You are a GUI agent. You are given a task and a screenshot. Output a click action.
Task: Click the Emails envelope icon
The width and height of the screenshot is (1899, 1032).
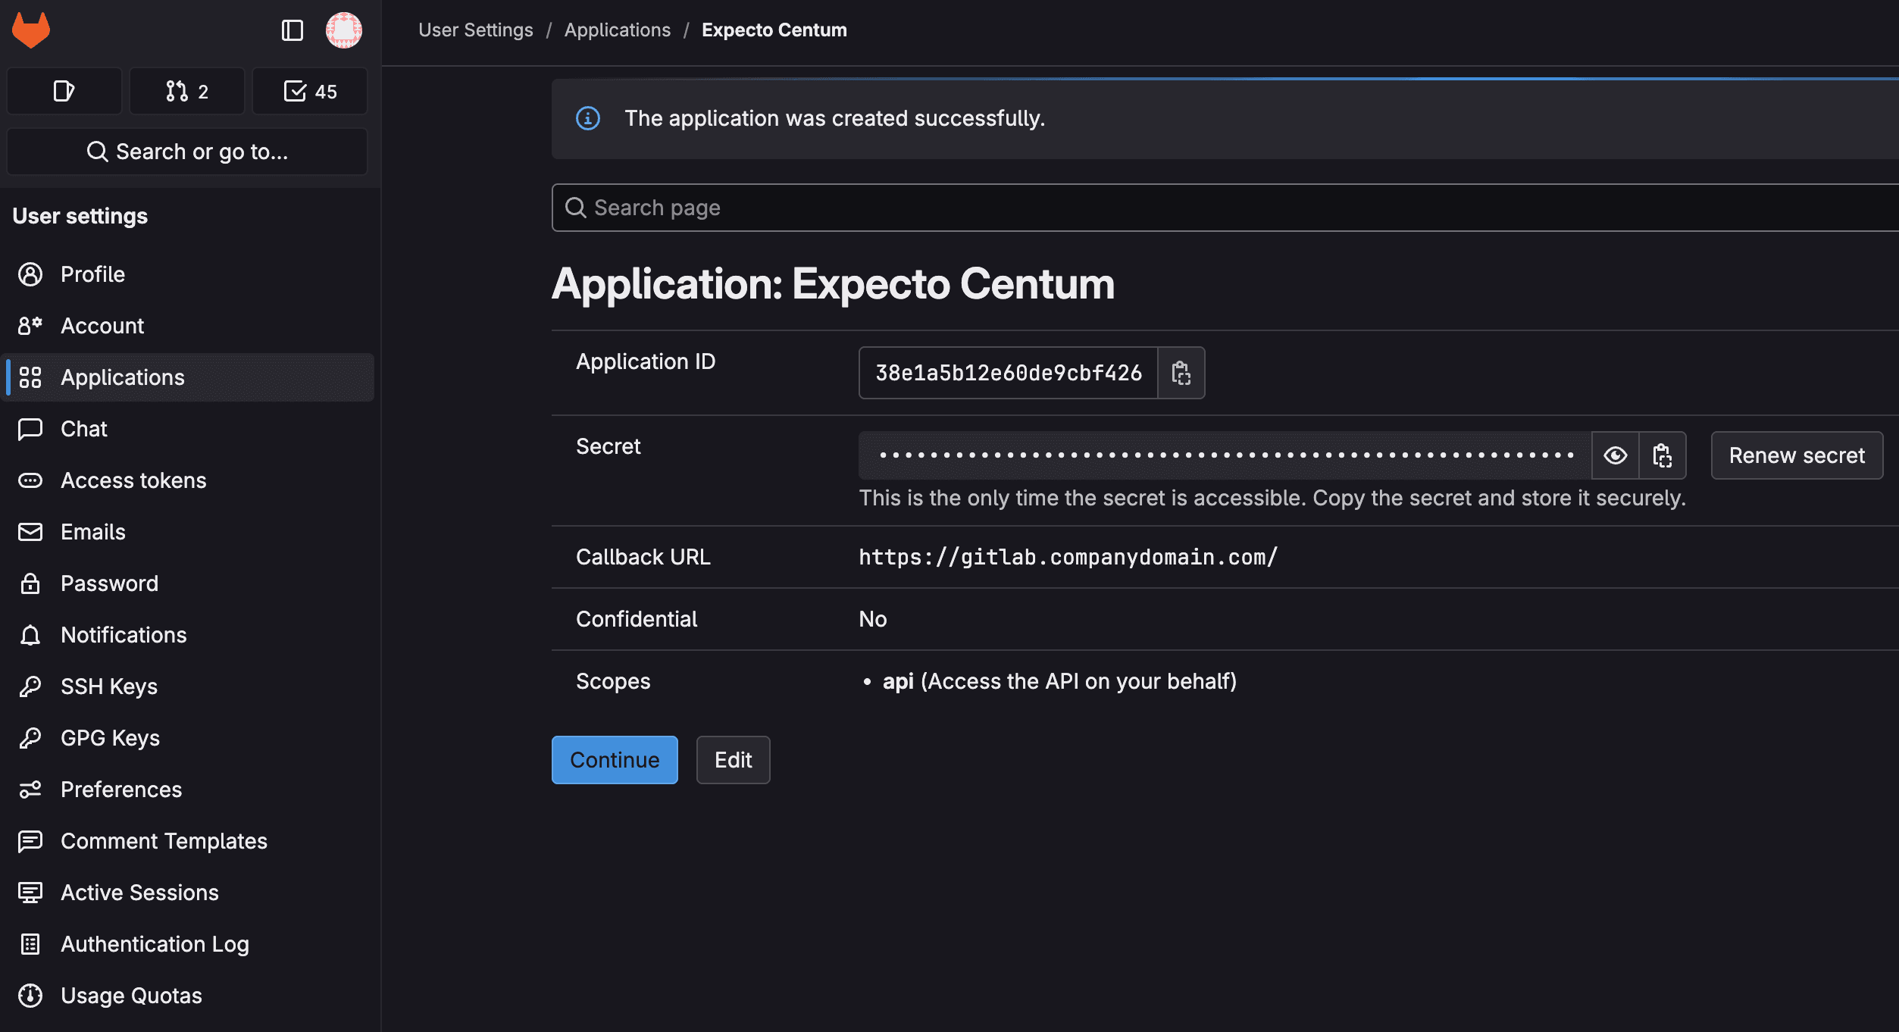[x=30, y=532]
